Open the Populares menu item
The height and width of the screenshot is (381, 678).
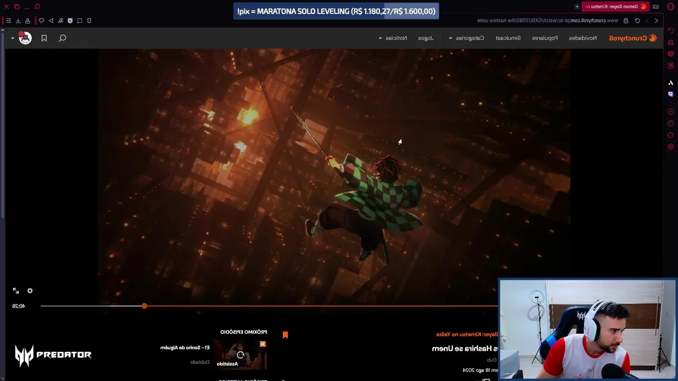coord(545,38)
